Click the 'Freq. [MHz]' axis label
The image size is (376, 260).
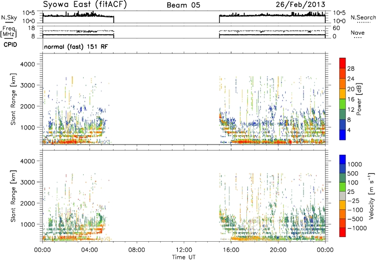tap(9, 31)
